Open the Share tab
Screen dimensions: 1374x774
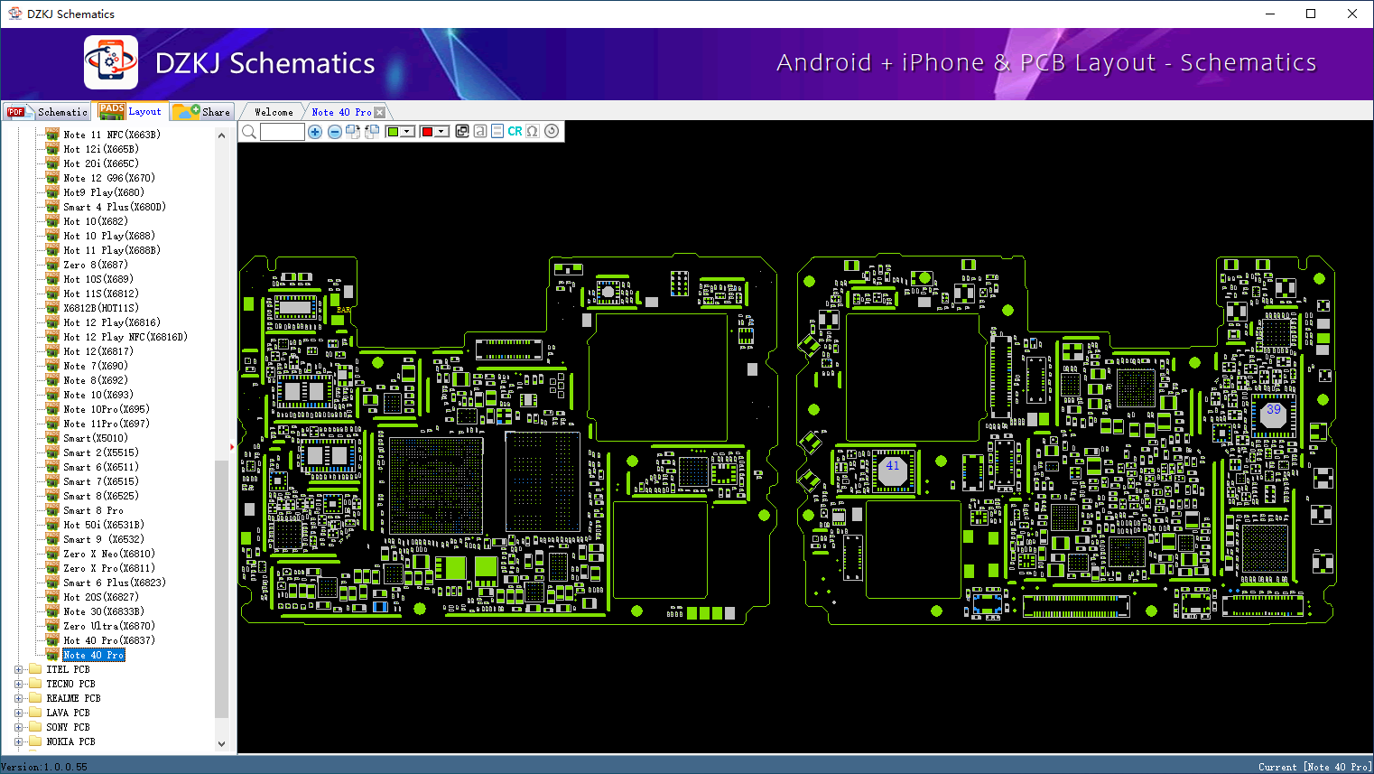pos(202,112)
